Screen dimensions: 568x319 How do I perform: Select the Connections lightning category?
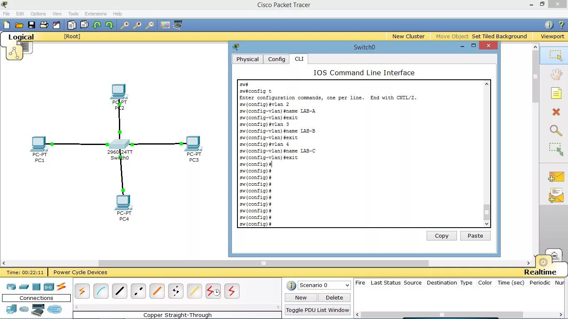[61, 286]
